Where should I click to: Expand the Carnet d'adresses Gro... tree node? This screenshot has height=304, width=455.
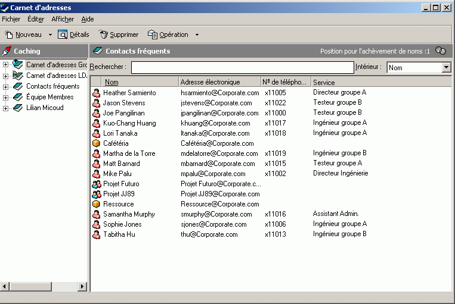tap(5, 65)
